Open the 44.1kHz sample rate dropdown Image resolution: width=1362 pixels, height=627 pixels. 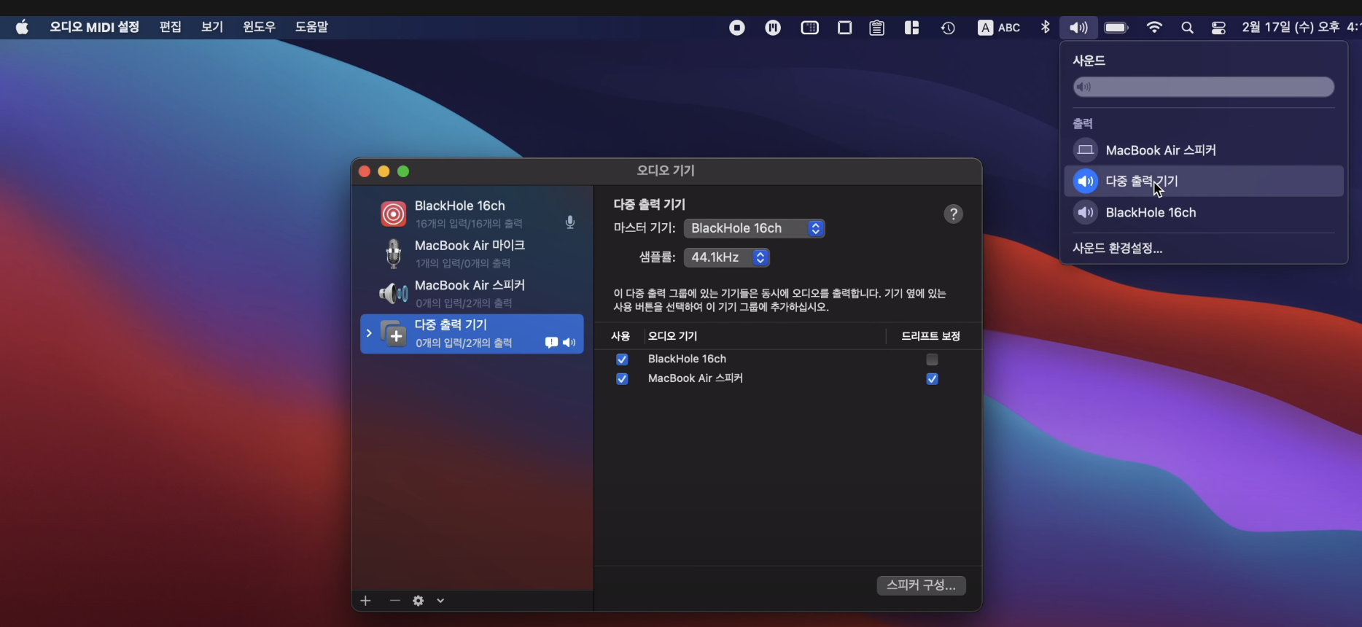coord(727,257)
